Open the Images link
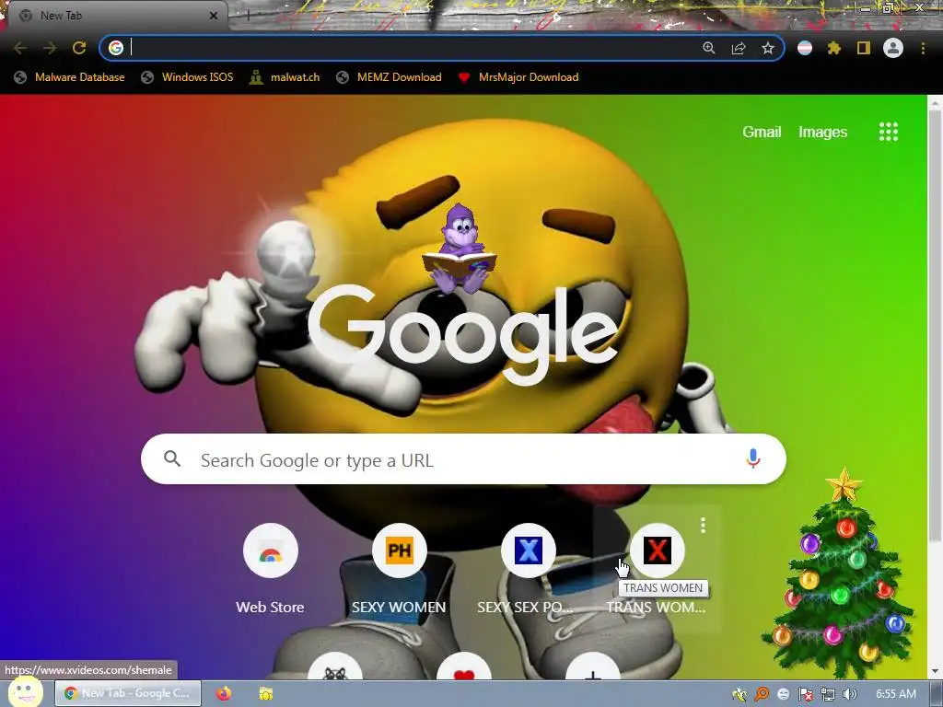Screen dimensions: 943x707 tap(822, 133)
